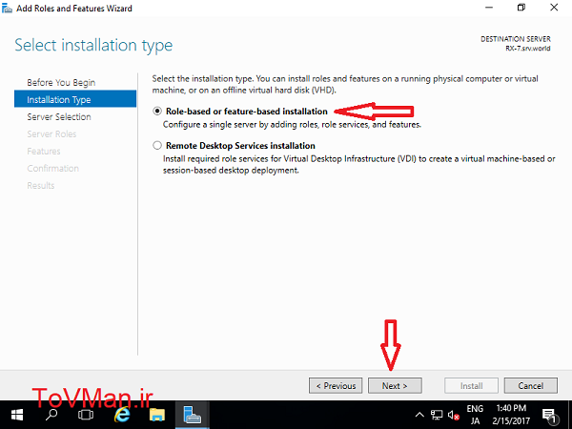Image resolution: width=572 pixels, height=429 pixels.
Task: Launch Internet Explorer from the taskbar
Action: [122, 416]
